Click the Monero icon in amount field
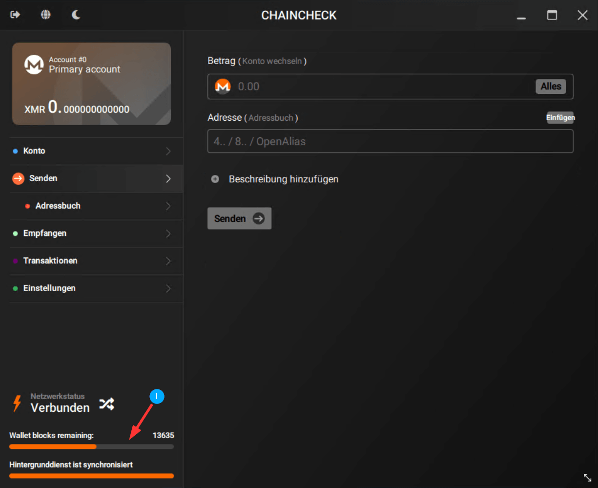This screenshot has width=598, height=488. (223, 86)
